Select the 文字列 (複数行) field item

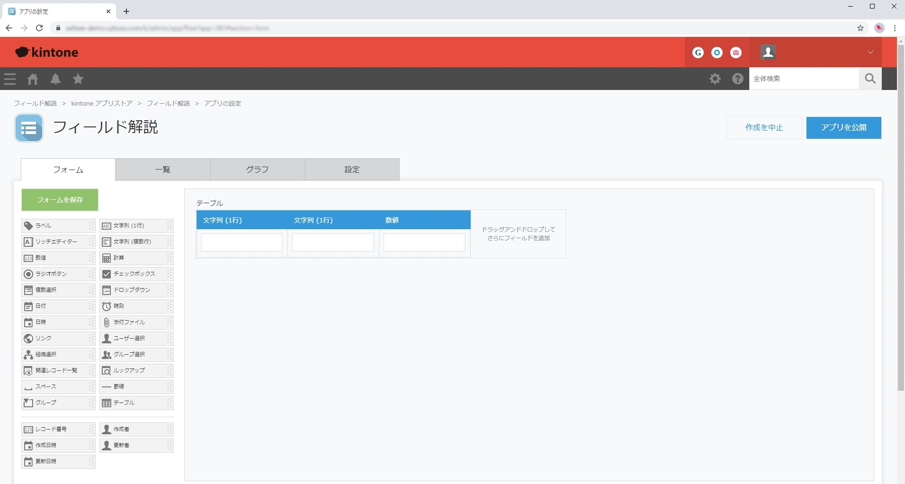pos(136,242)
